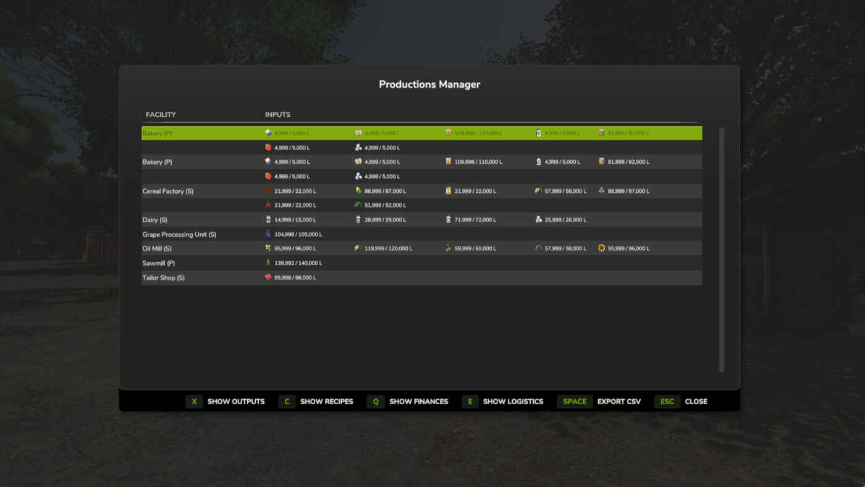The width and height of the screenshot is (865, 487).
Task: Click the icon beside 14,999 / 15,000 L in Dairy
Action: [268, 220]
